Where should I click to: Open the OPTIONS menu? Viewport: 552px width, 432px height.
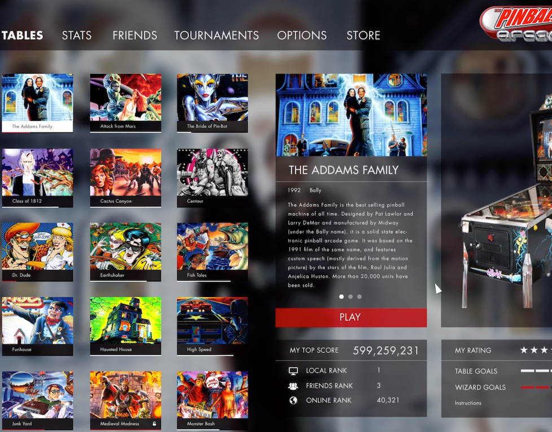302,35
